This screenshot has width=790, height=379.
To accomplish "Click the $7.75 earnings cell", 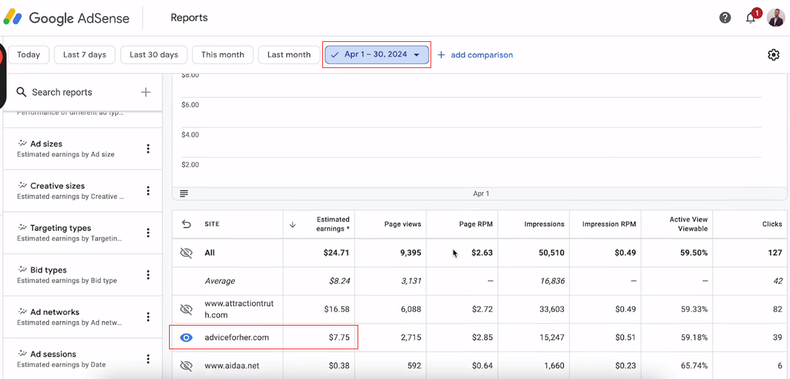I will (x=339, y=337).
